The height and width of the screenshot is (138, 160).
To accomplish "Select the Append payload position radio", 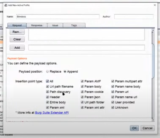I will [65, 71].
